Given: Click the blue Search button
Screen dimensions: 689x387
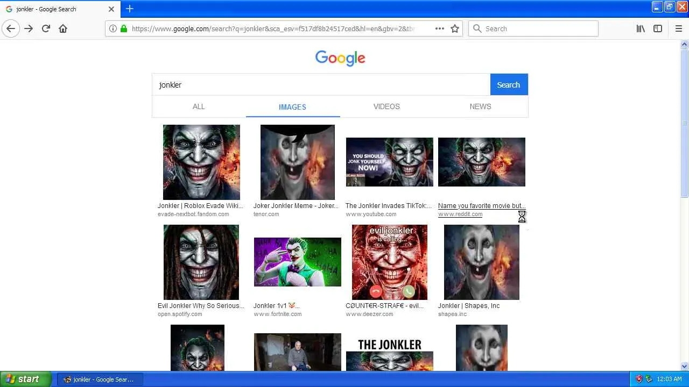Looking at the screenshot, I should pyautogui.click(x=509, y=85).
